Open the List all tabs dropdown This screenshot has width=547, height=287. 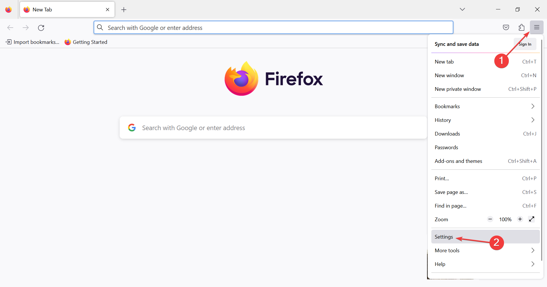[462, 9]
